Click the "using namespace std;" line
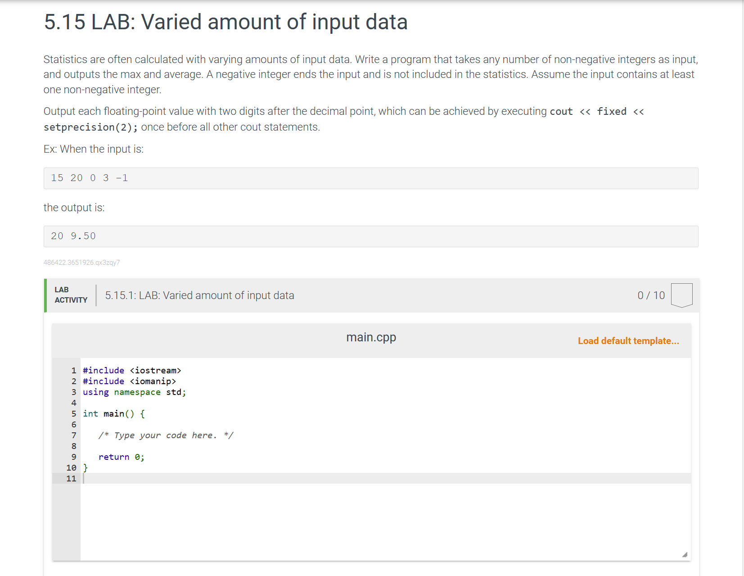 point(134,392)
